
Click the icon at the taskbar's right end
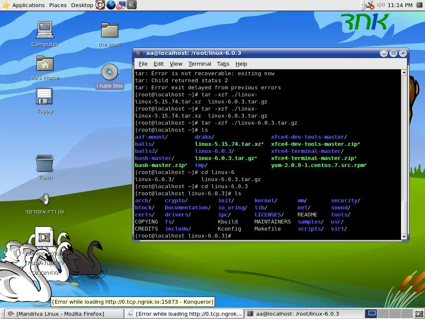(x=419, y=314)
